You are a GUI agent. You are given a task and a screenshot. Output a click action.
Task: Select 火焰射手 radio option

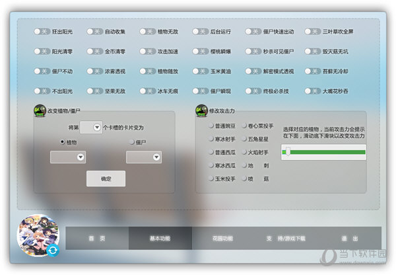(244, 152)
